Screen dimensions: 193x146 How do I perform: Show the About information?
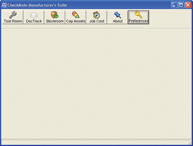tap(118, 17)
